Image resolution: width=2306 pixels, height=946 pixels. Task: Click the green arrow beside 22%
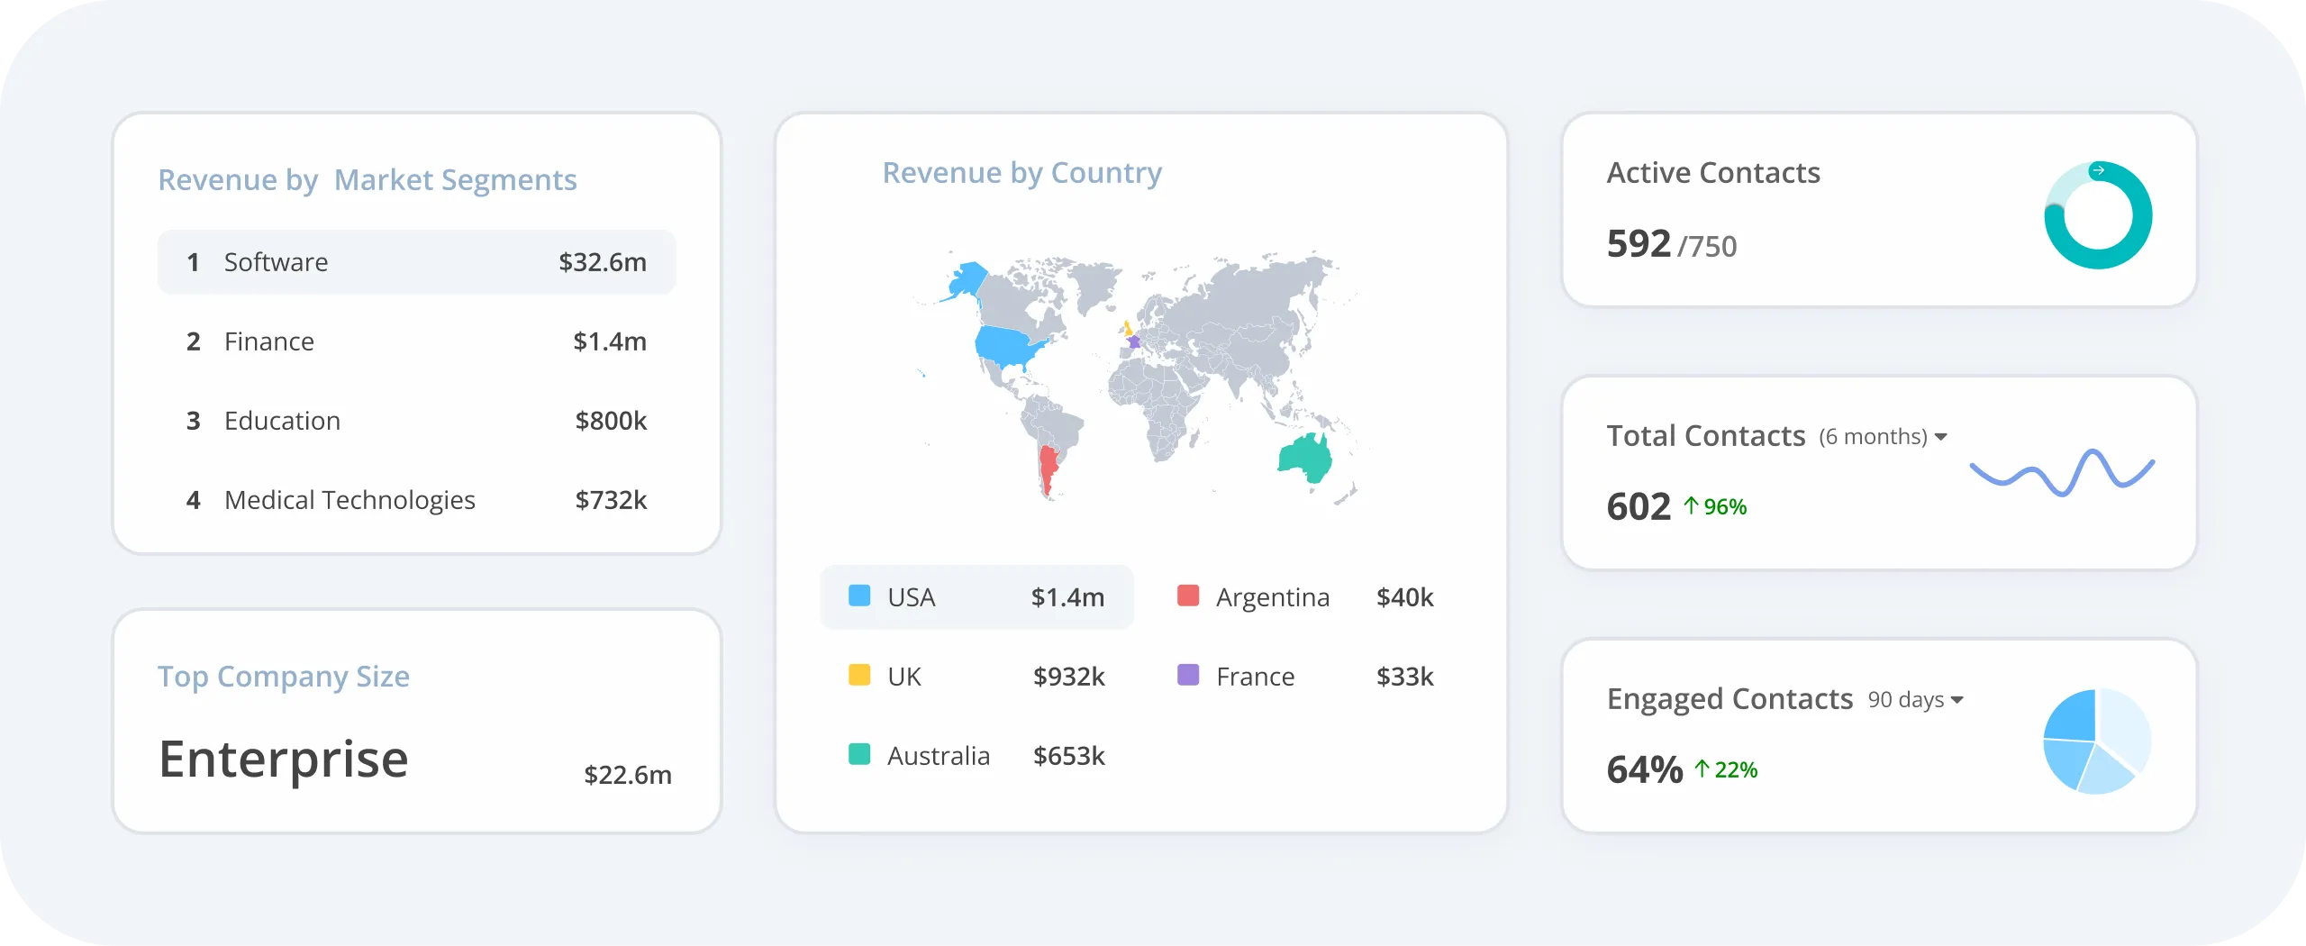[x=1702, y=769]
